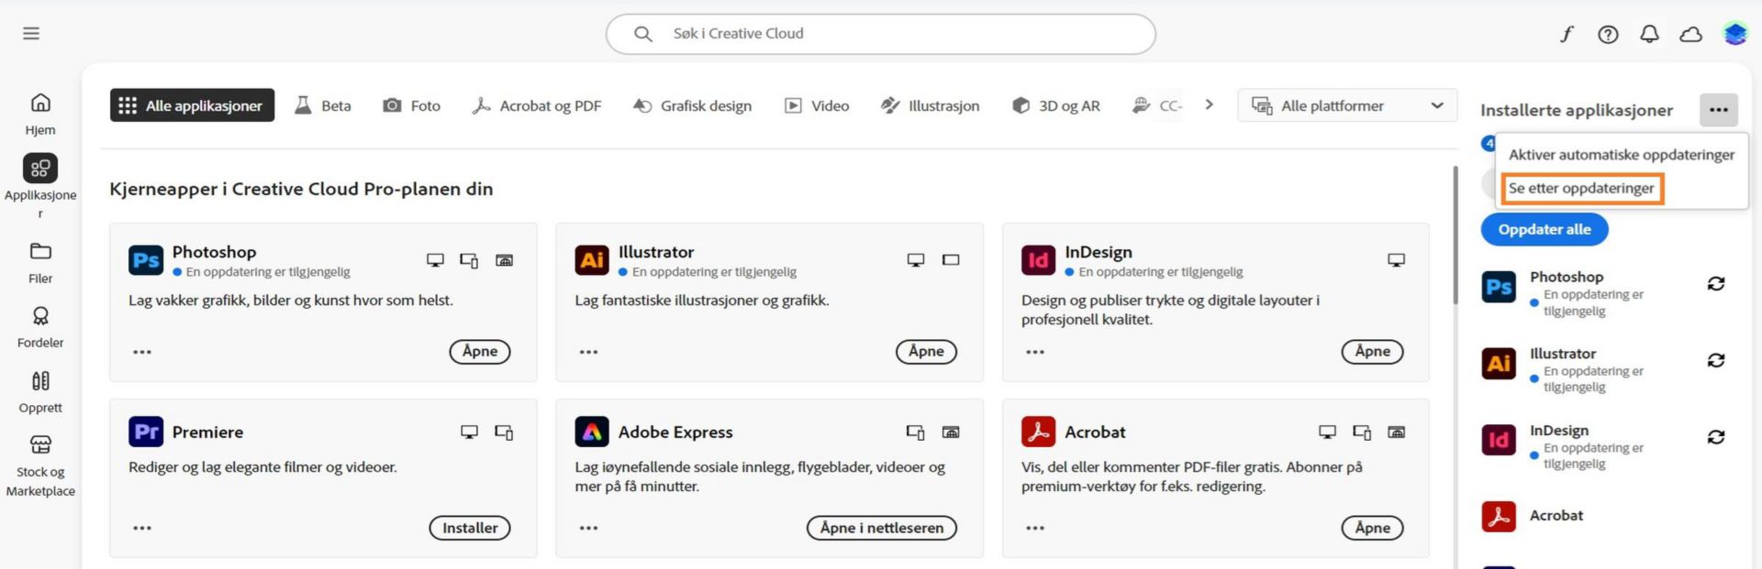Click the Photoshop app icon in card
The width and height of the screenshot is (1762, 569).
coord(146,260)
